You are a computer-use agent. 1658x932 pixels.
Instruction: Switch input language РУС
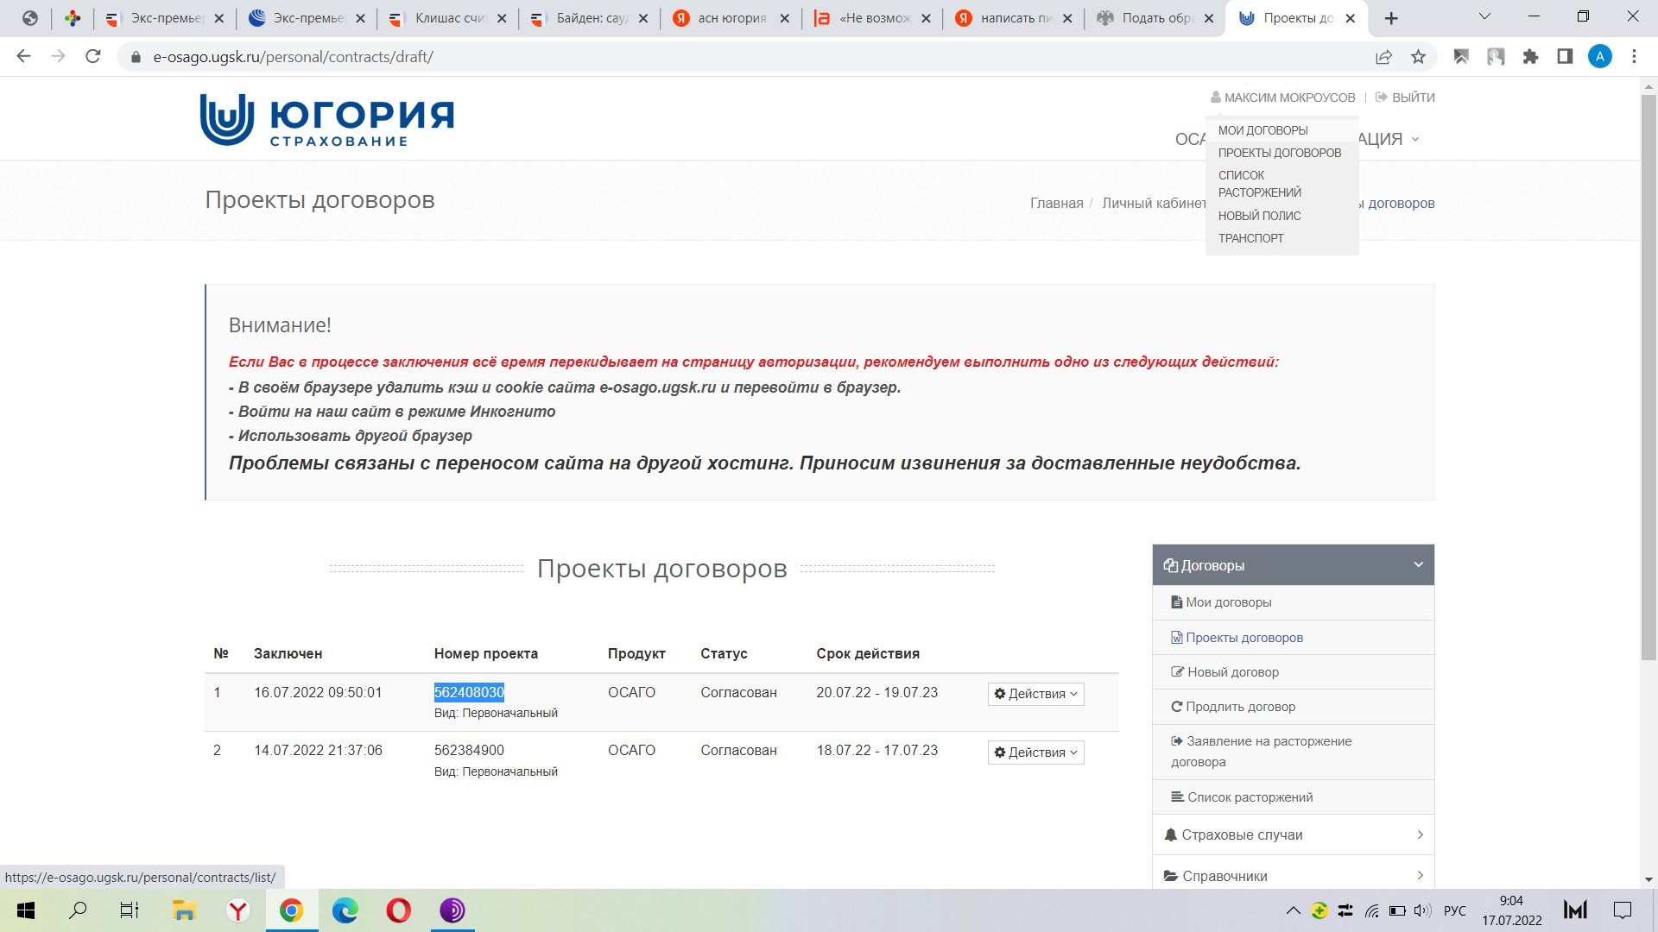coord(1455,910)
